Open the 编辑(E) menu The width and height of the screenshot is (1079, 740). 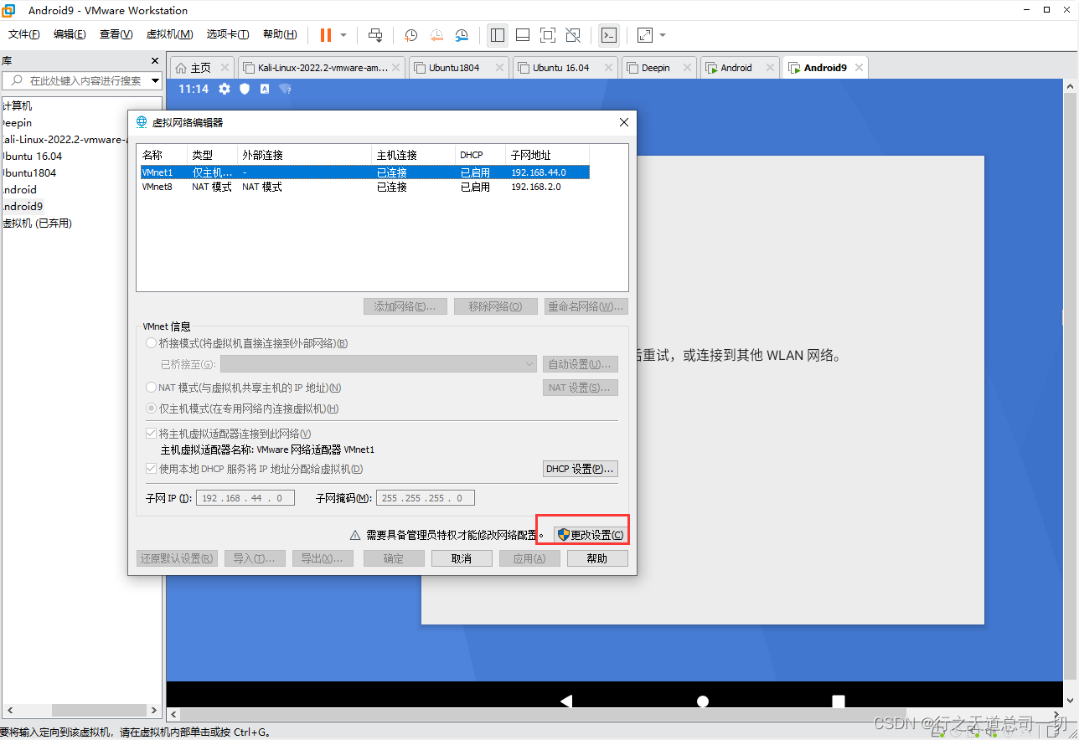[70, 34]
